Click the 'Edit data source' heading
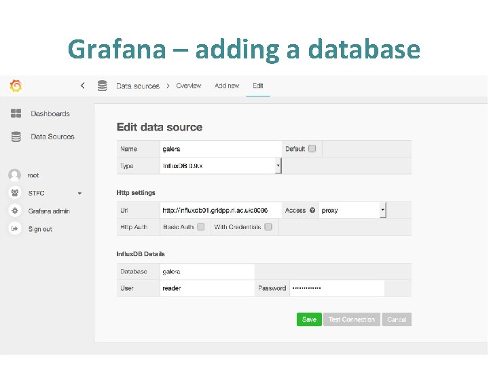 tap(160, 127)
